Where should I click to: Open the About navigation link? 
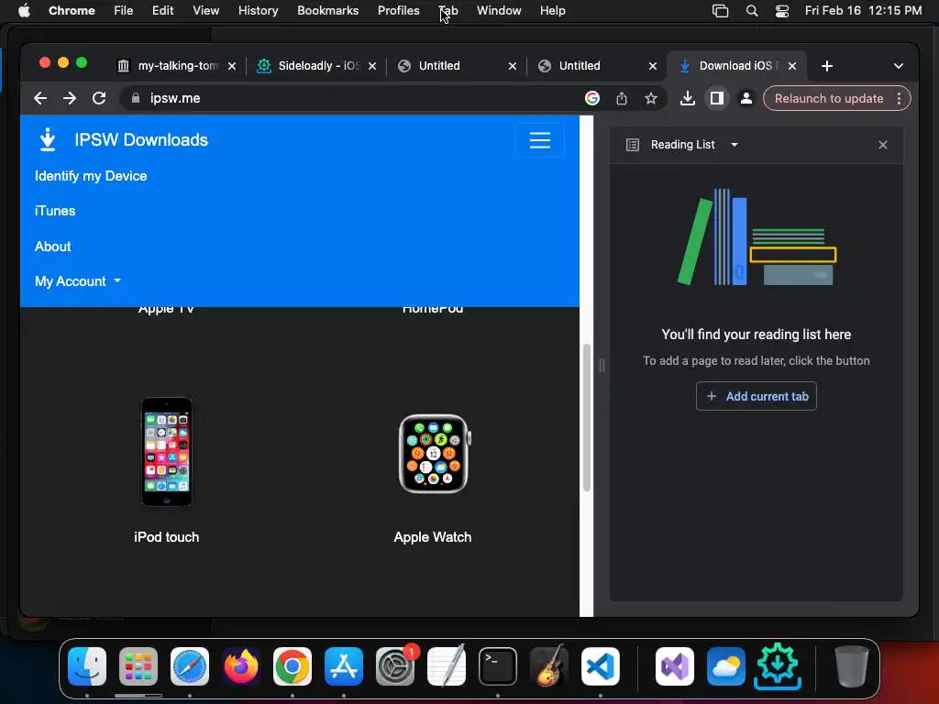pos(52,246)
